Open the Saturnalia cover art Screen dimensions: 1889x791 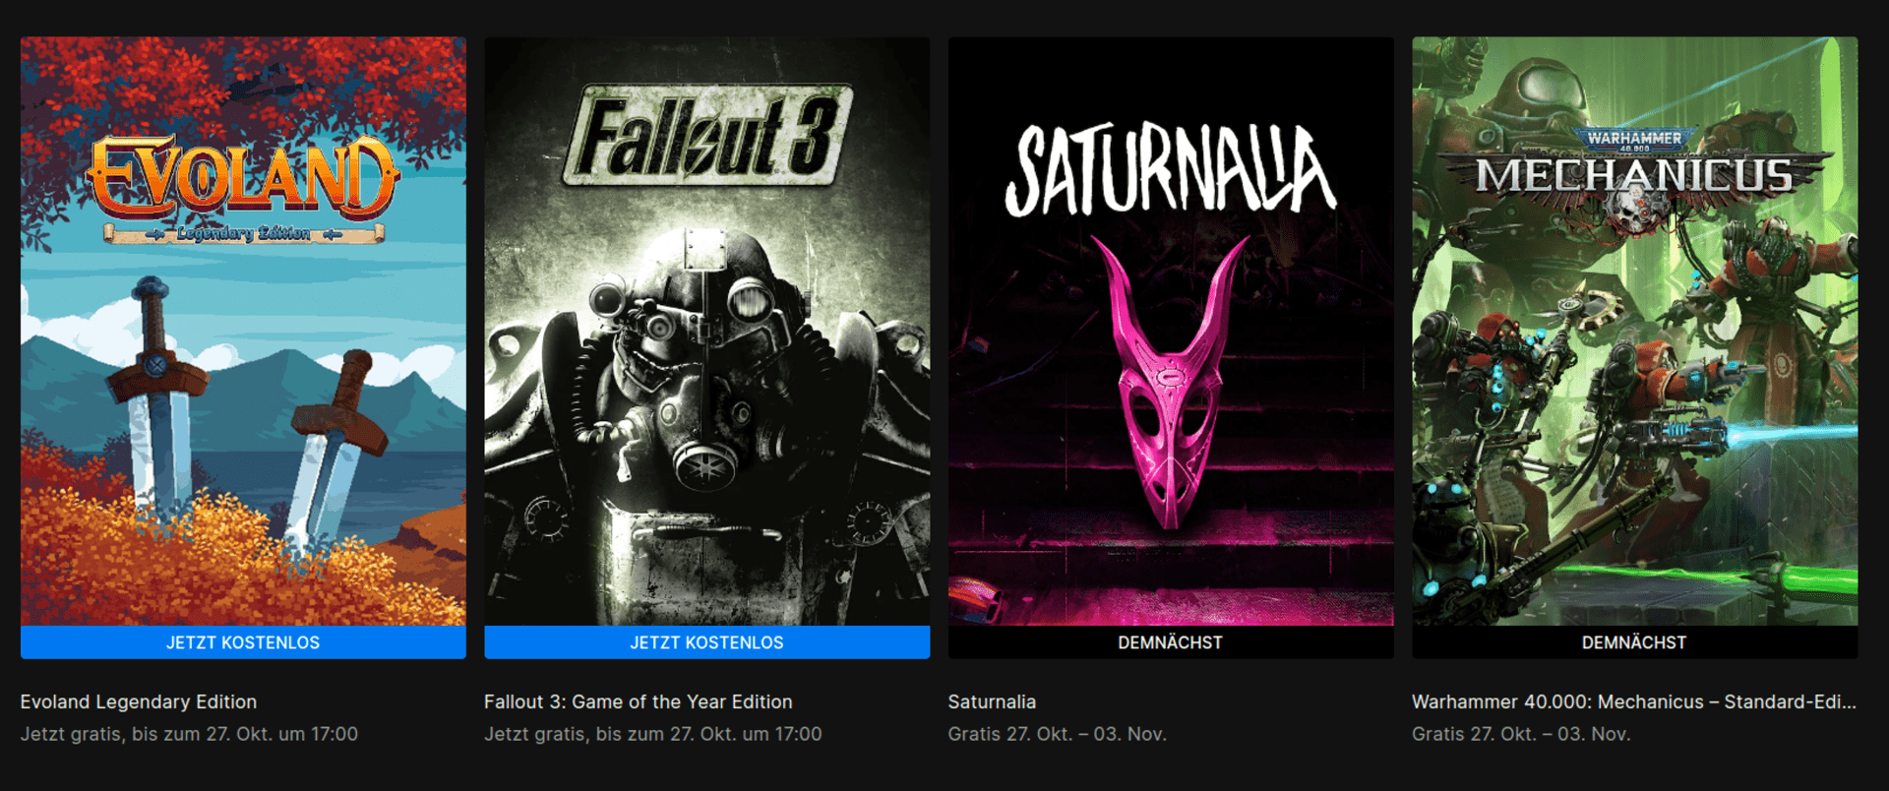coord(1171,331)
